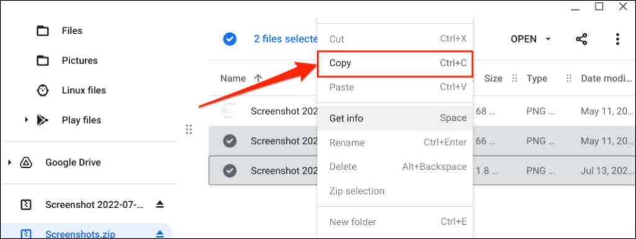The image size is (636, 239).
Task: Deselect all via blue checkmark circle
Action: pos(230,39)
